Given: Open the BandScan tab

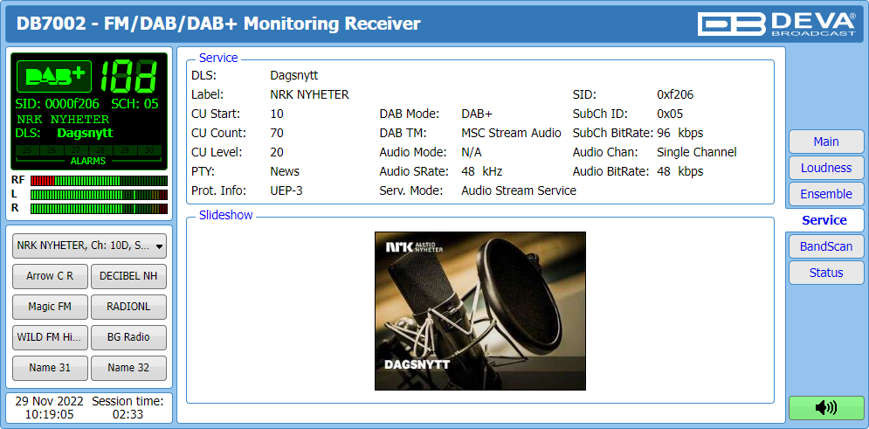Looking at the screenshot, I should [825, 246].
